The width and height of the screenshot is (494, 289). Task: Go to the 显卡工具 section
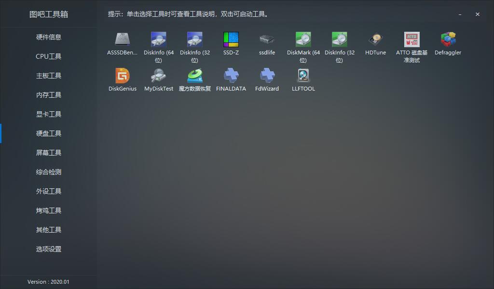pyautogui.click(x=49, y=114)
